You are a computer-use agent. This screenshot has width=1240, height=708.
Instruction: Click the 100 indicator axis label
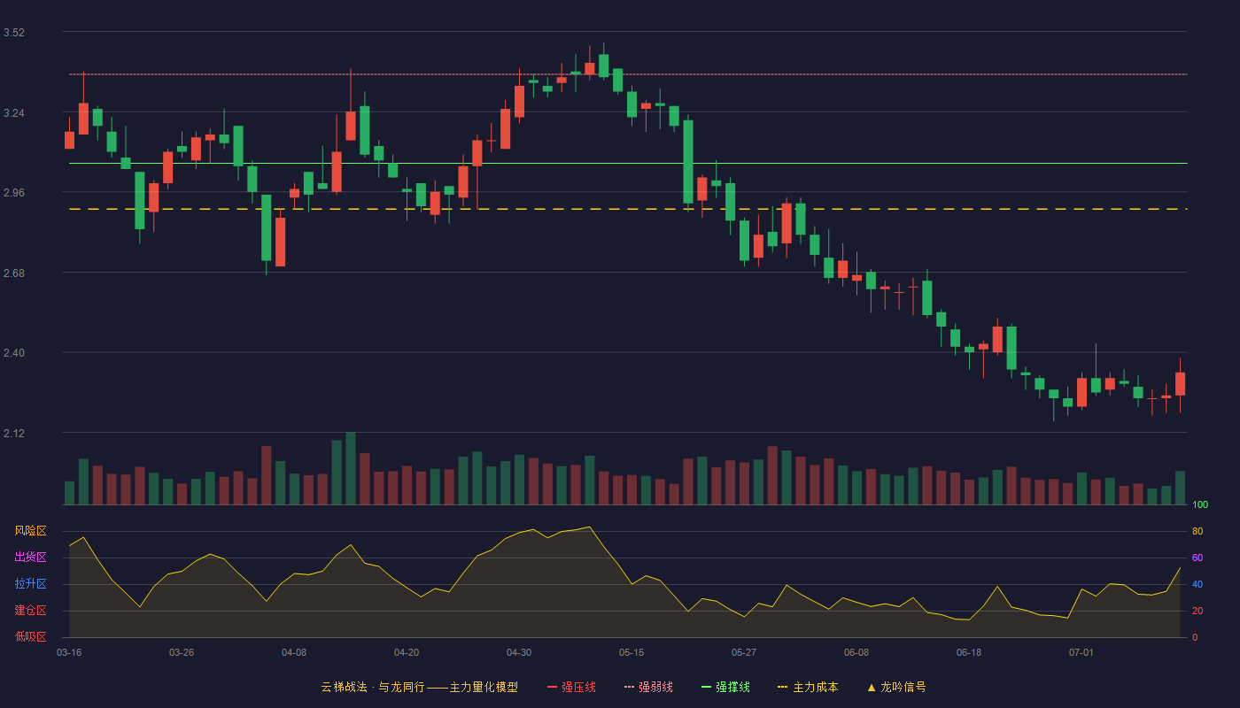[1200, 505]
